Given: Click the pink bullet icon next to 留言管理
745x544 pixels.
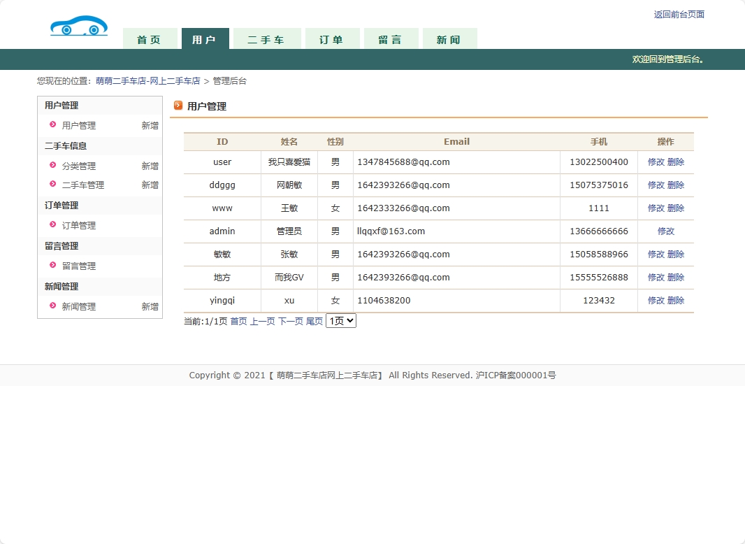Looking at the screenshot, I should pyautogui.click(x=53, y=266).
